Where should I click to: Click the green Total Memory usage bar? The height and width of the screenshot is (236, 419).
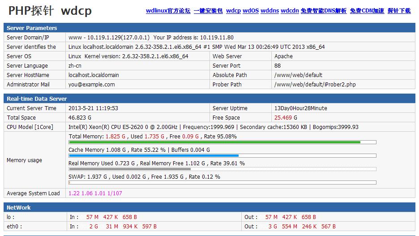(x=214, y=142)
